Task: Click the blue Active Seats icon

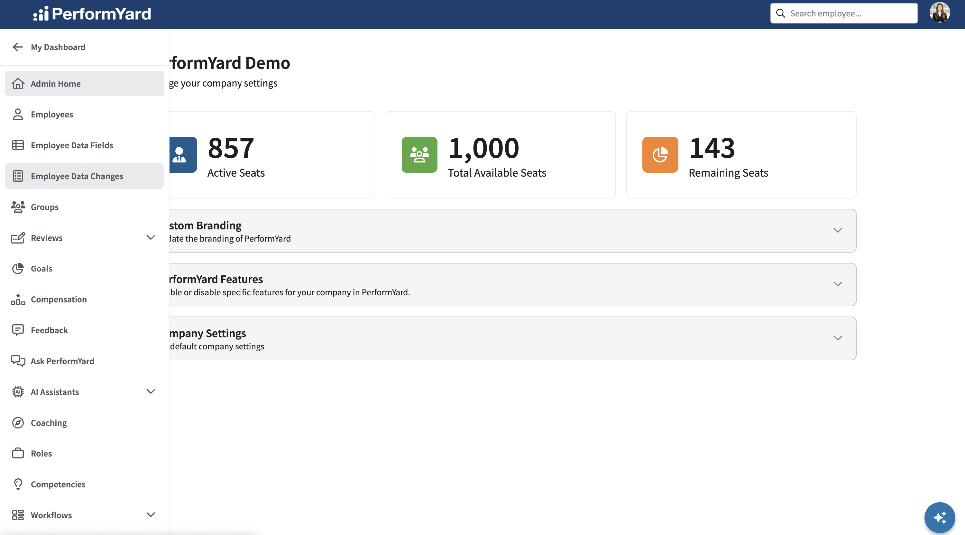Action: [x=183, y=155]
